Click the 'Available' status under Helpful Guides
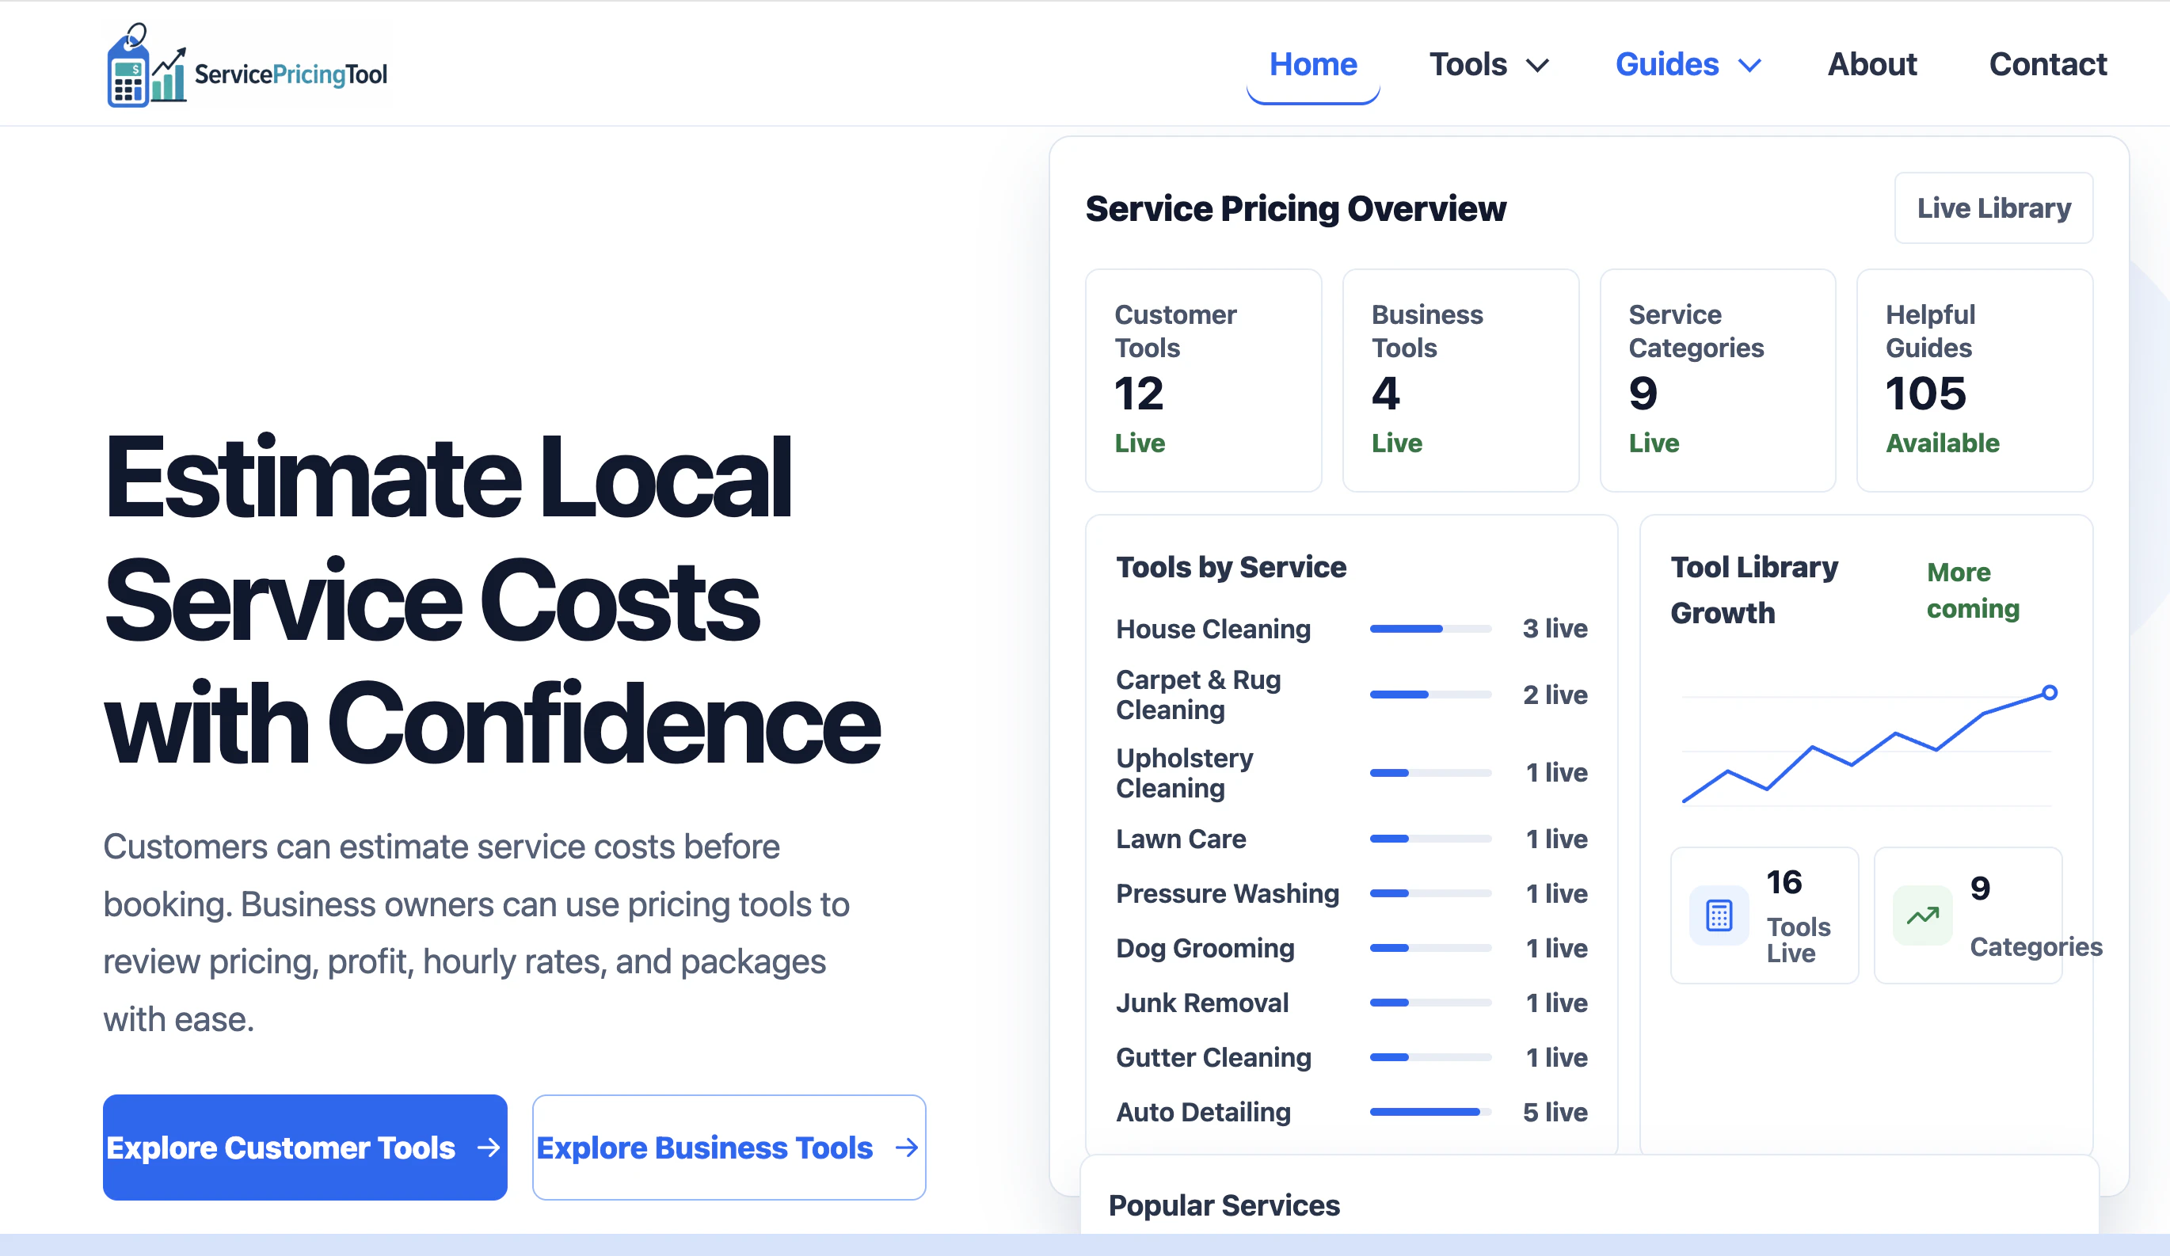The width and height of the screenshot is (2170, 1256). click(x=1942, y=443)
